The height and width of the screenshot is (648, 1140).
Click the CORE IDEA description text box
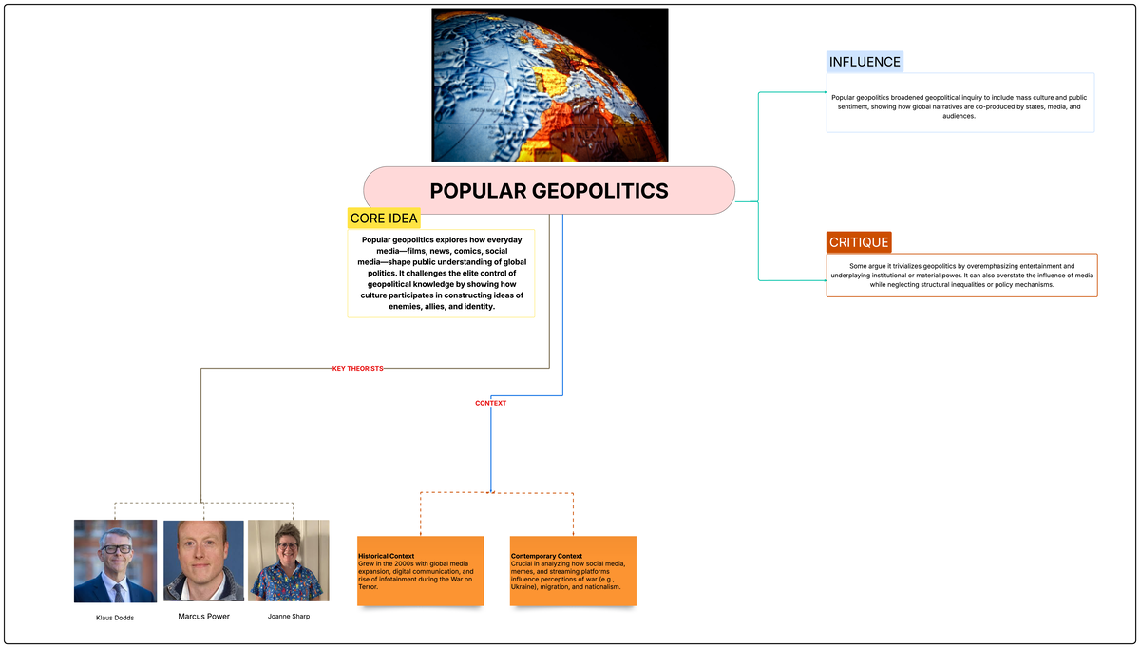tap(441, 273)
